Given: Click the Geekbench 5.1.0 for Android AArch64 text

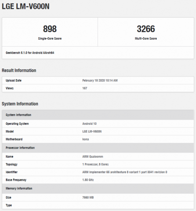Looking at the screenshot, I should coord(30,53).
